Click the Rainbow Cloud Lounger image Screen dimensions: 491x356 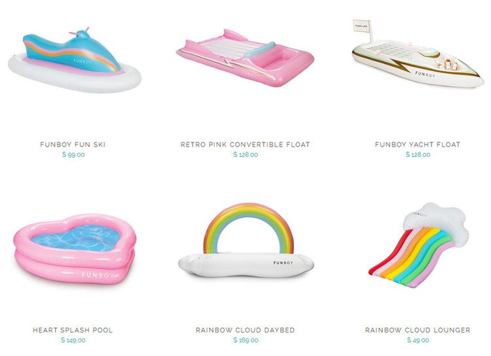(419, 245)
